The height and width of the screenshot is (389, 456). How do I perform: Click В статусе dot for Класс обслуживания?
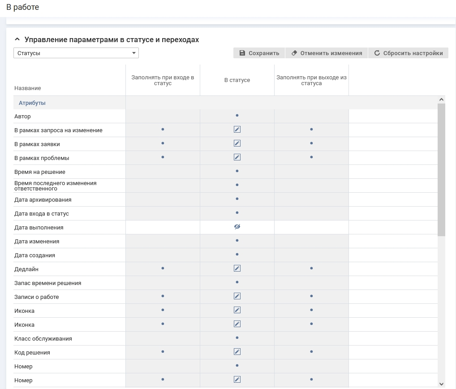pos(237,338)
